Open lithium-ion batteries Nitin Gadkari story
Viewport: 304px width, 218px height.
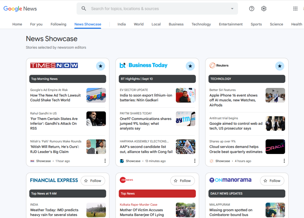tap(146, 98)
